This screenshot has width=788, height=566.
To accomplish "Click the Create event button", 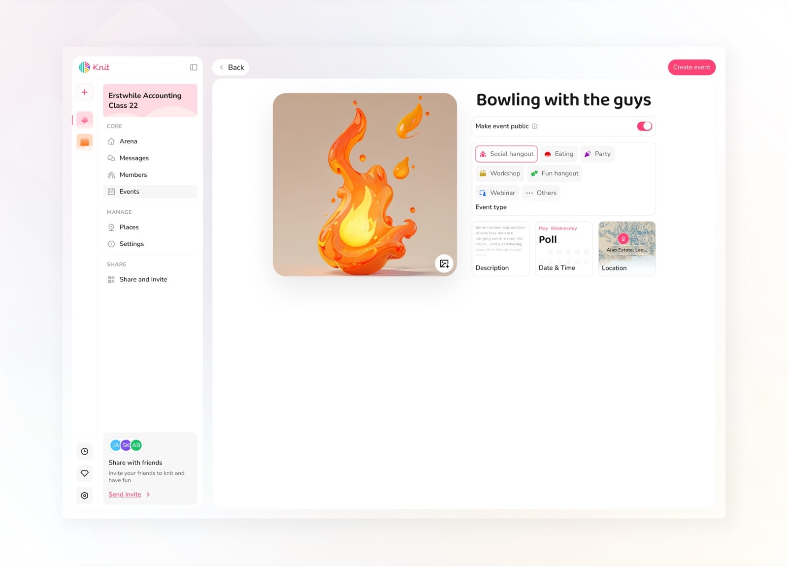I will [691, 67].
